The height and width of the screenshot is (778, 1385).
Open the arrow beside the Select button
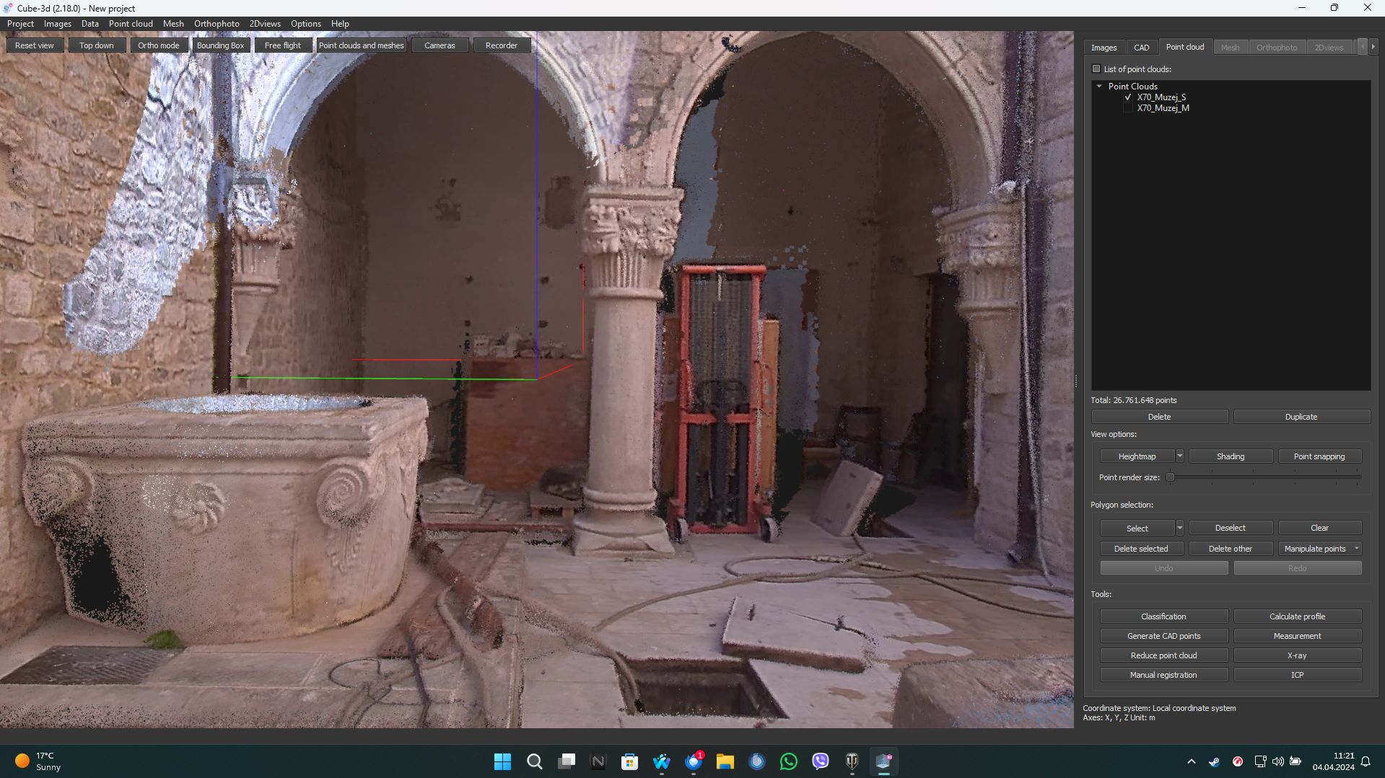coord(1179,529)
